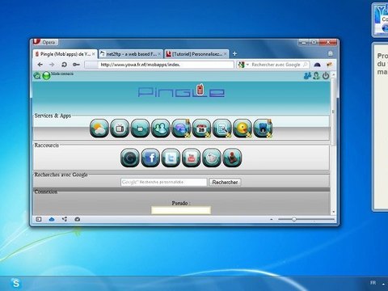This screenshot has width=388, height=291.
Task: Click the Rechercher button
Action: coord(225,182)
